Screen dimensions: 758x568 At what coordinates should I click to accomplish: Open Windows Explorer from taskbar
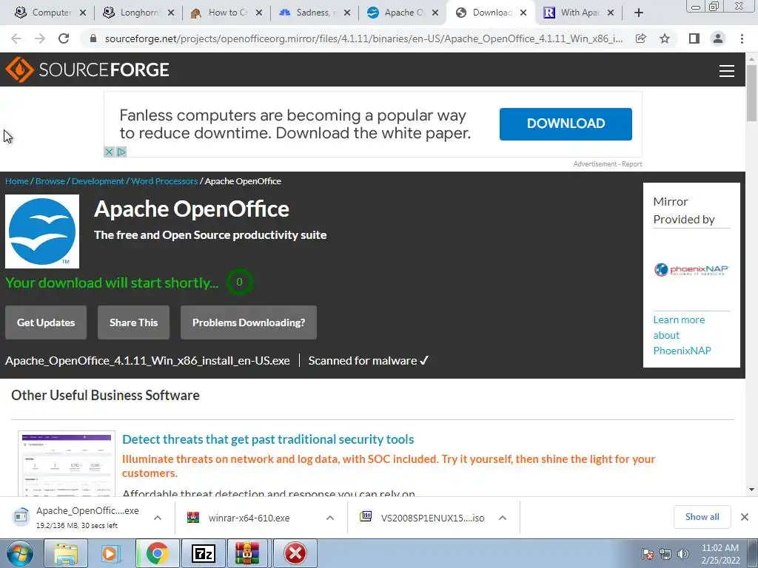66,553
